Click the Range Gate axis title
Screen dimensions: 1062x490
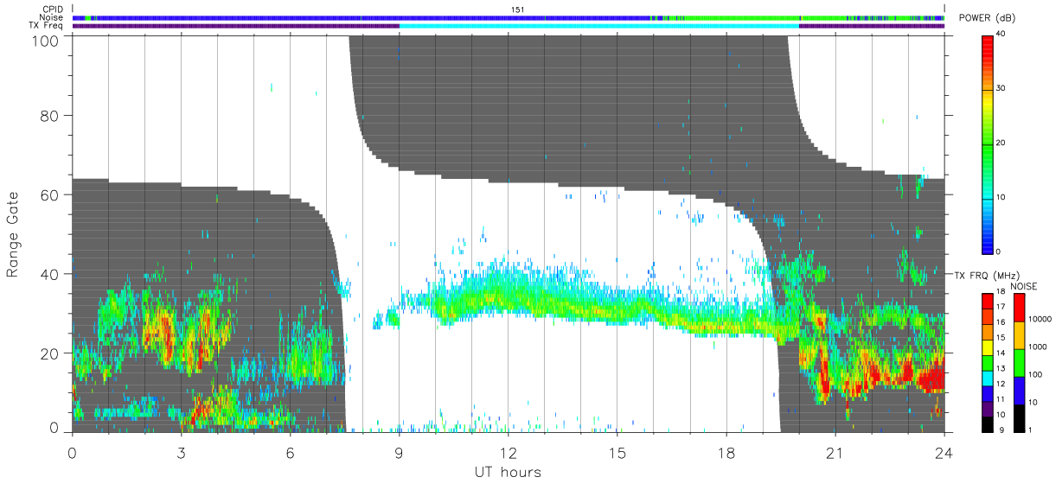click(x=14, y=234)
